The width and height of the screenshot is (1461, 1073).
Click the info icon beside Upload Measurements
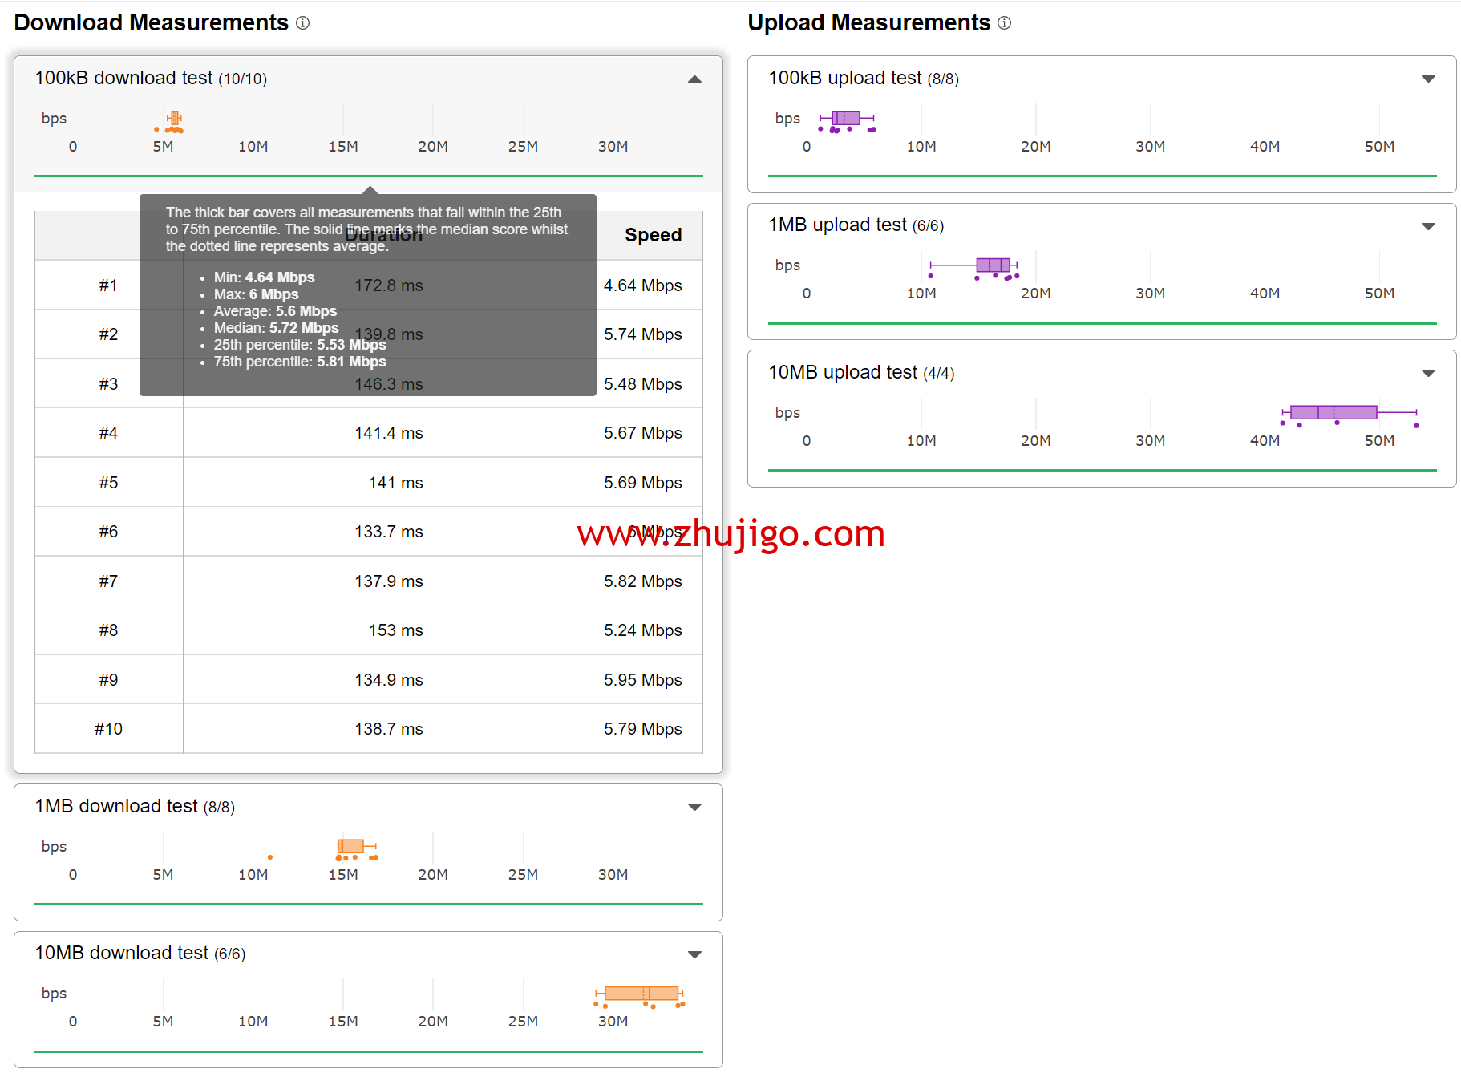1004,23
